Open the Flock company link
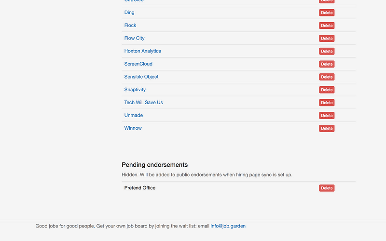Viewport: 386px width, 241px height. [130, 26]
